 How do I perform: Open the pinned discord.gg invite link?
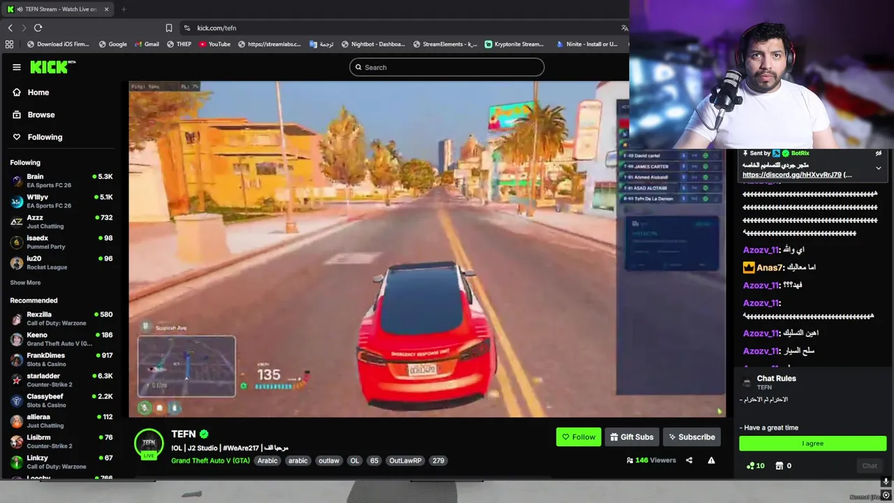click(792, 175)
